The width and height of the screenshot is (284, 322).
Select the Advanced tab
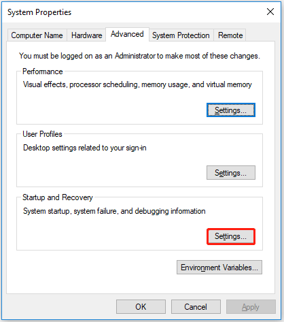[x=127, y=34]
